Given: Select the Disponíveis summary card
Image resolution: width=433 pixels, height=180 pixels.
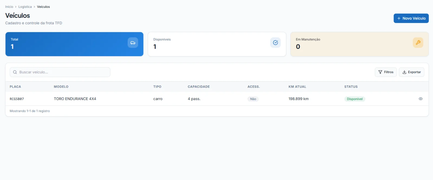Looking at the screenshot, I should [217, 44].
